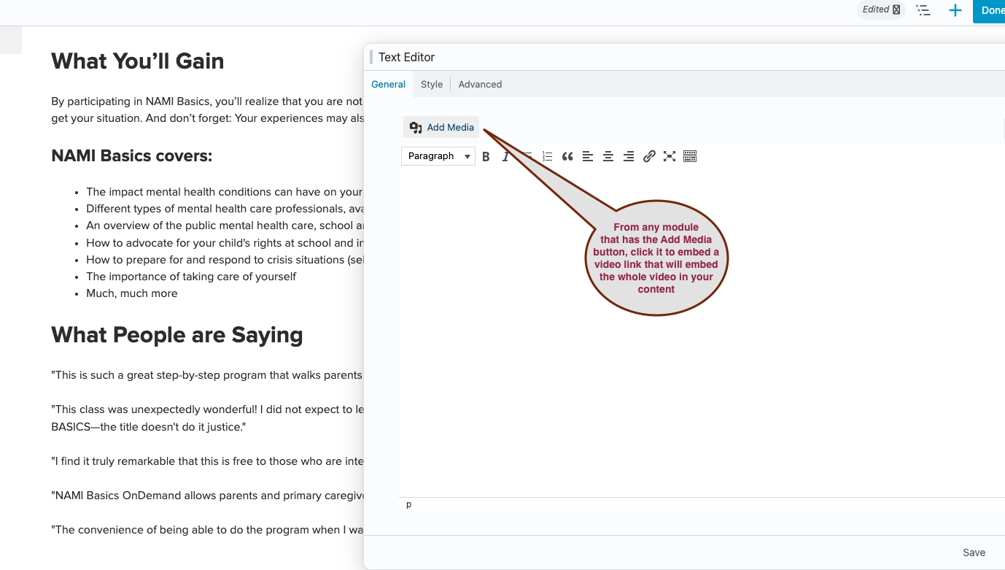Click 'Different types of mental health care professionals'
The width and height of the screenshot is (1005, 570).
pyautogui.click(x=225, y=209)
